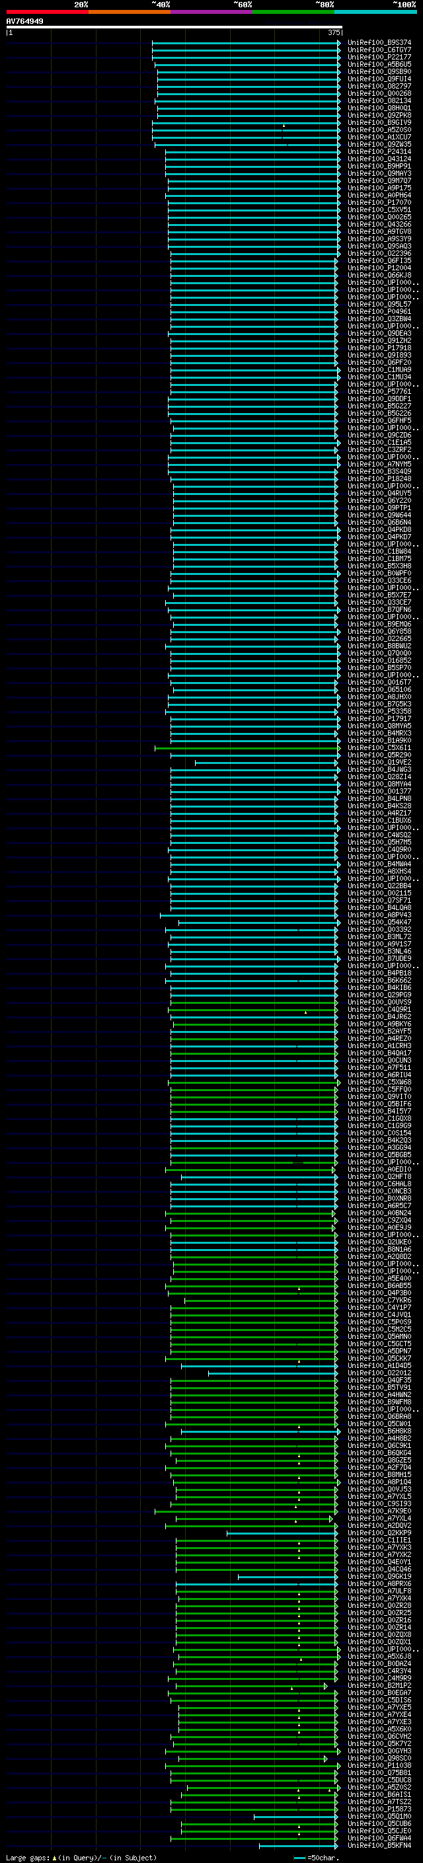Screen dimensions: 423x1863
Task: Select label UniRef100_B4MRX3
Action: pyautogui.click(x=379, y=734)
